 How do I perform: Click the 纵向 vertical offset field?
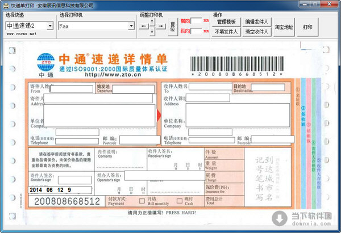(197, 31)
